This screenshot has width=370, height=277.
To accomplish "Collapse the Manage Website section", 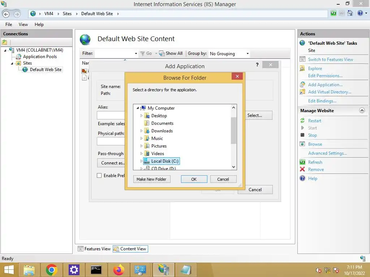I will 362,110.
